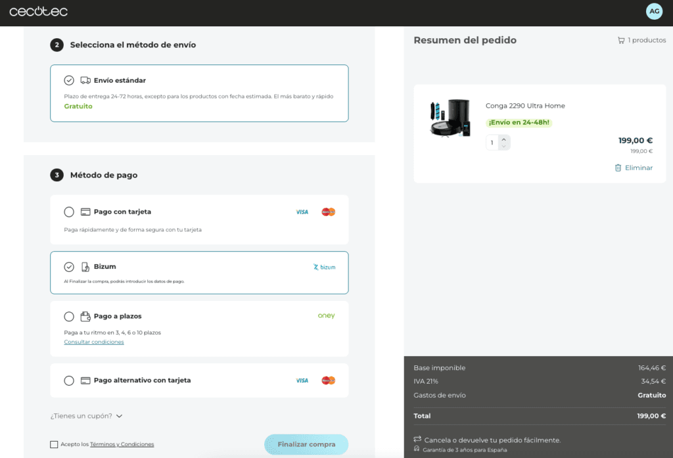This screenshot has height=458, width=673.
Task: Open the Términos y Condiciones link
Action: 122,444
